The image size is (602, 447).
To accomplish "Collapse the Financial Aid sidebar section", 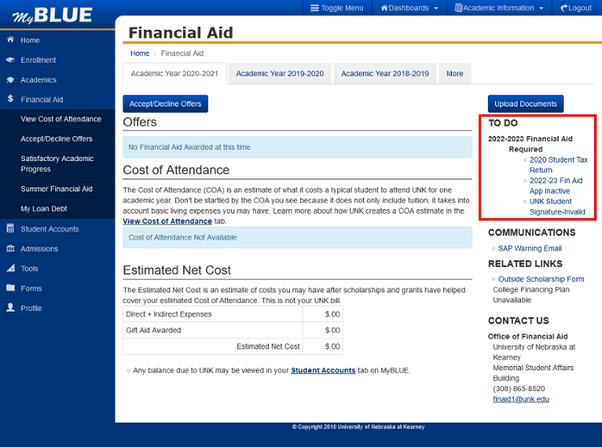I will coord(42,100).
